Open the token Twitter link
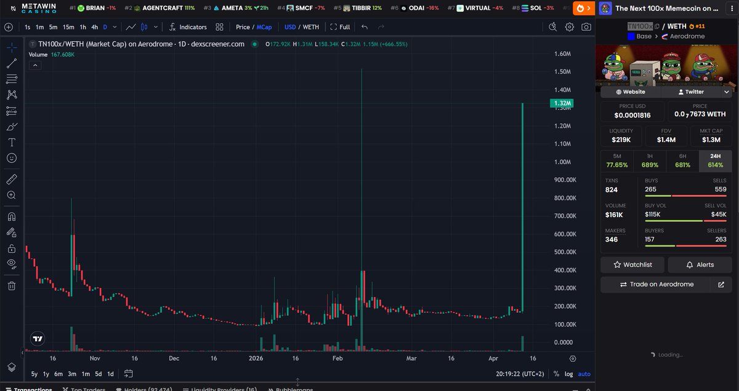 coord(691,92)
